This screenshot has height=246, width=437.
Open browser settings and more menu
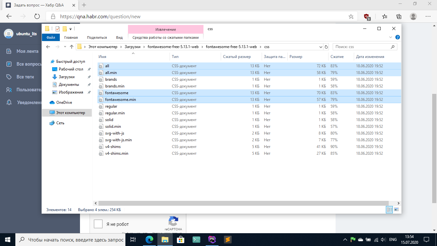click(428, 16)
